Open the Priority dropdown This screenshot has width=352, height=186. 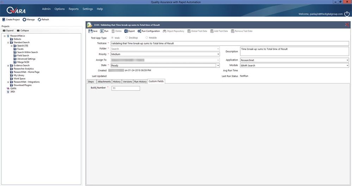pyautogui.click(x=218, y=54)
